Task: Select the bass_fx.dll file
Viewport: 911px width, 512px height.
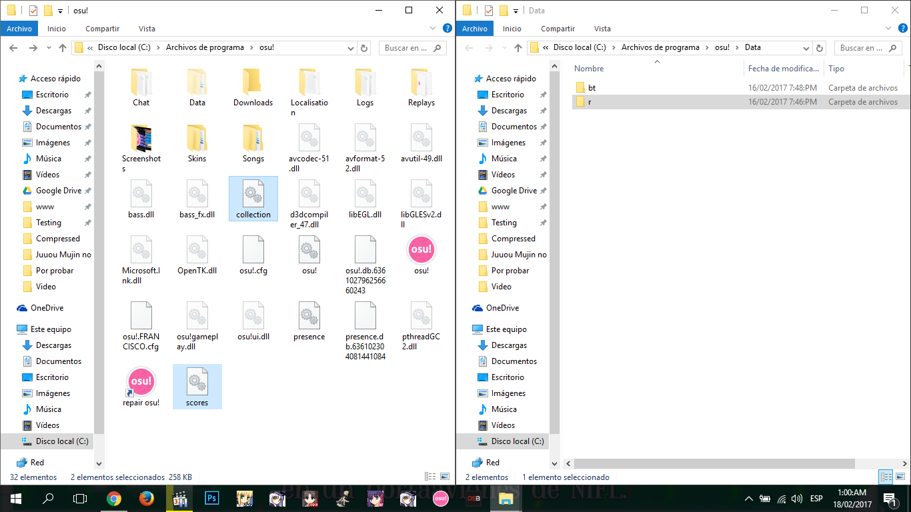Action: point(197,199)
